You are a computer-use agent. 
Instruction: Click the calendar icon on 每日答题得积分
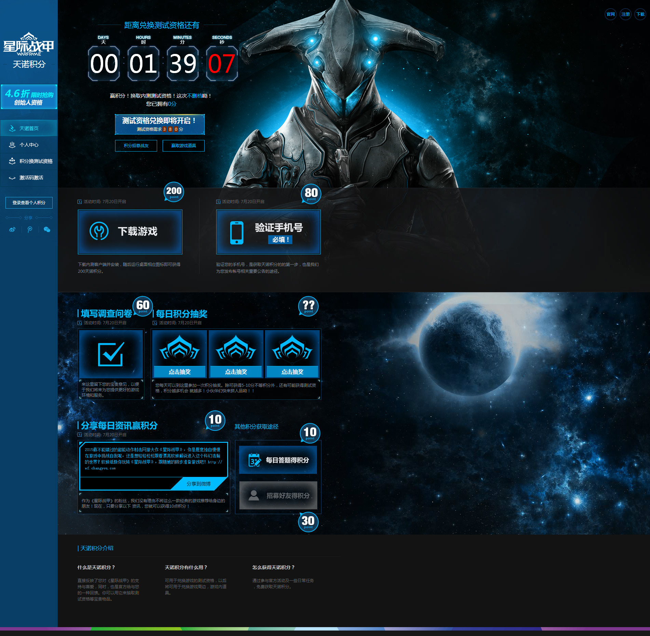coord(254,460)
